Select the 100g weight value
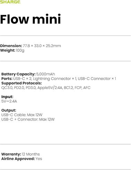 click(x=20, y=51)
